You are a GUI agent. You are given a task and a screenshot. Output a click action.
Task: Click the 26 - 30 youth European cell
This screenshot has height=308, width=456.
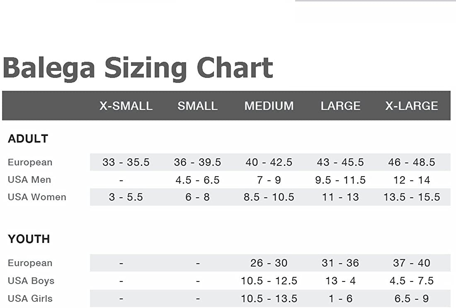(269, 263)
